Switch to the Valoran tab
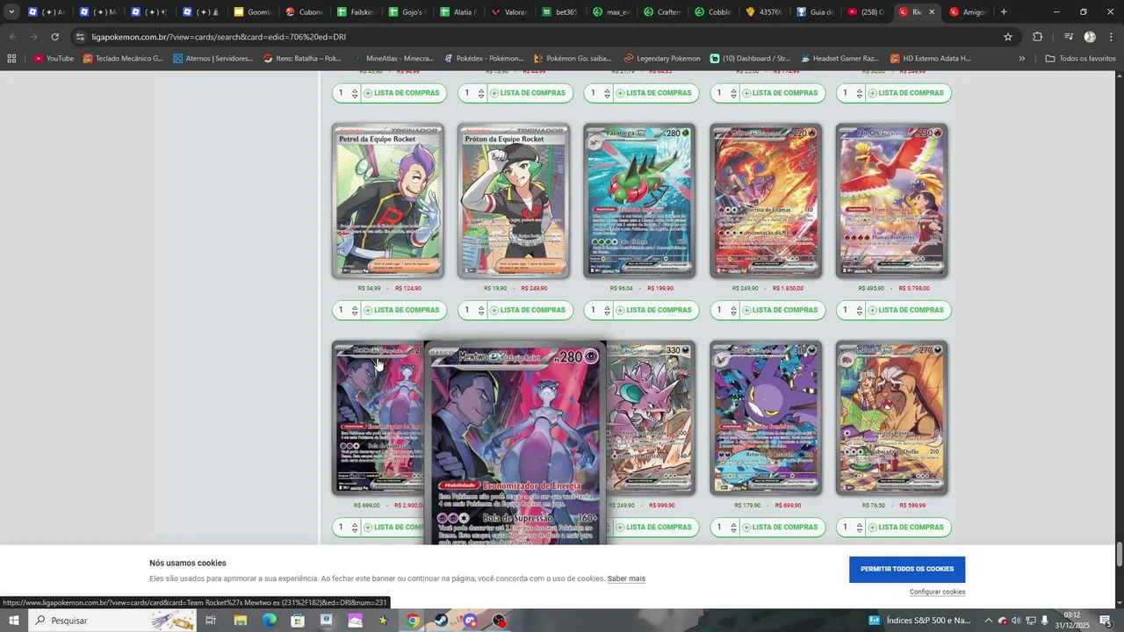 coord(509,12)
